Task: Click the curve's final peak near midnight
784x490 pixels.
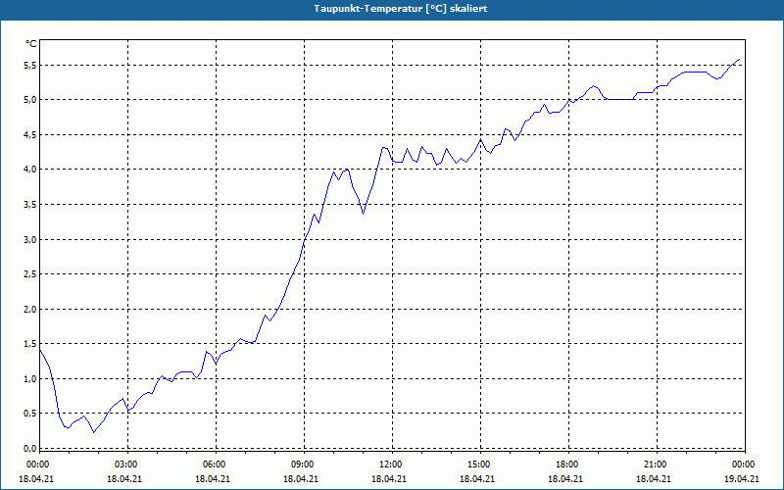Action: pyautogui.click(x=739, y=59)
